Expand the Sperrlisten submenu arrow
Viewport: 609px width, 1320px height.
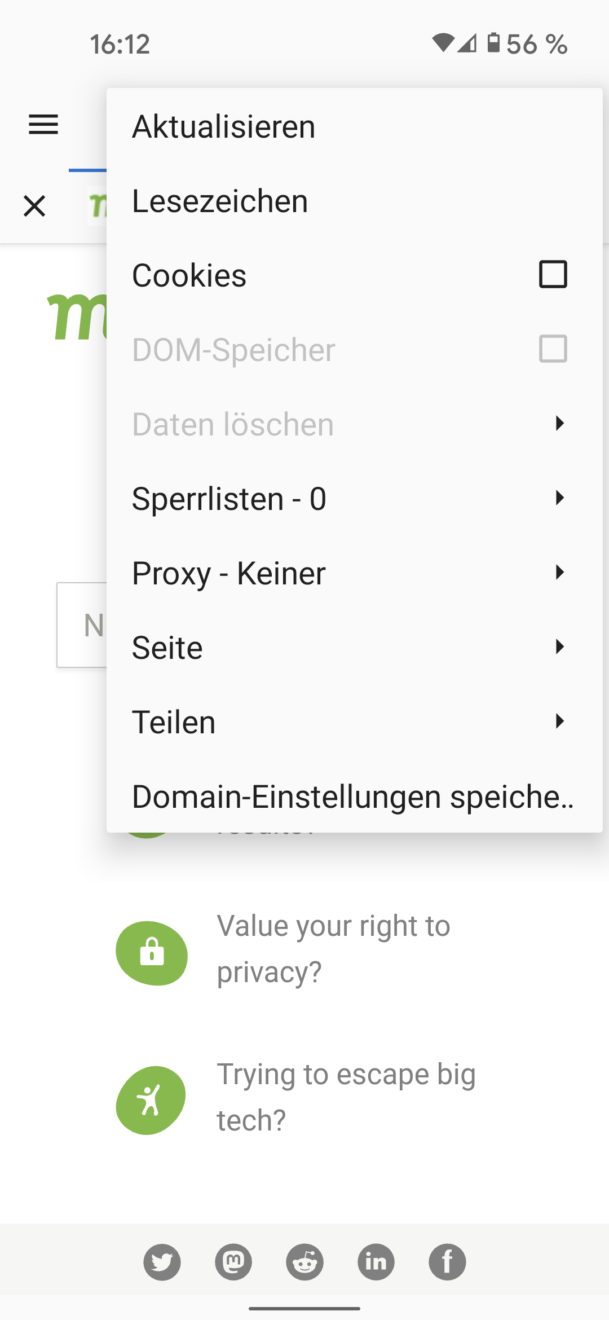click(559, 498)
